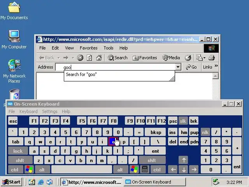Viewport: 249px width, 187px height.
Task: Click the Go button next to address bar
Action: 191,67
